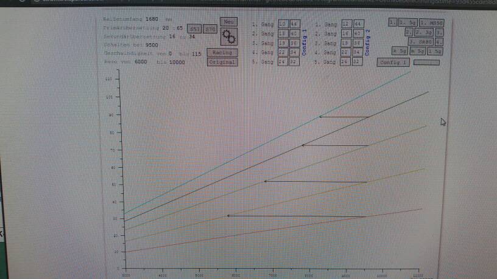Click the S51 model button
The width and height of the screenshot is (497, 279).
pyautogui.click(x=194, y=29)
